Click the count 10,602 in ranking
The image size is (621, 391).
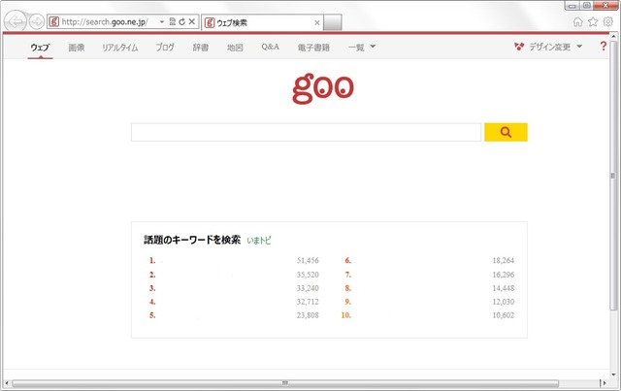tap(504, 315)
